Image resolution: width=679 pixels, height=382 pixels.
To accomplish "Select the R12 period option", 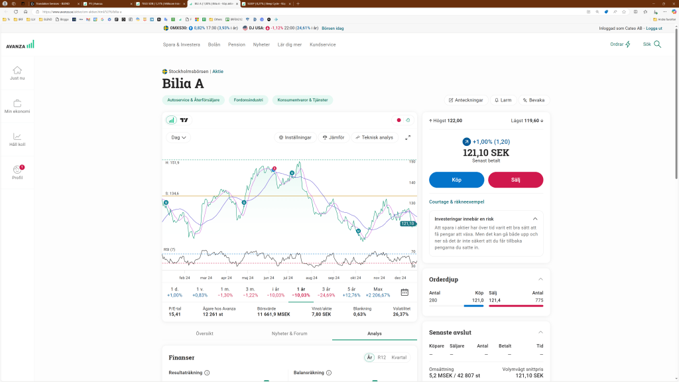I will (x=381, y=357).
